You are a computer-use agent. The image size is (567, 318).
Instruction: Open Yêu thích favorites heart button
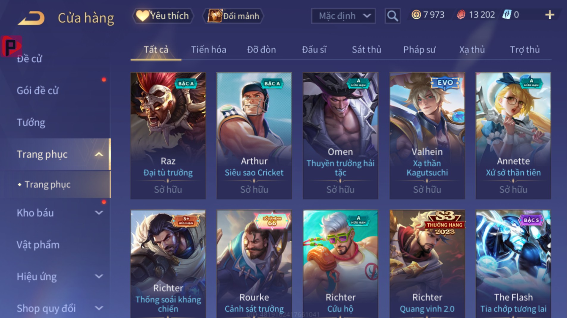click(x=163, y=16)
